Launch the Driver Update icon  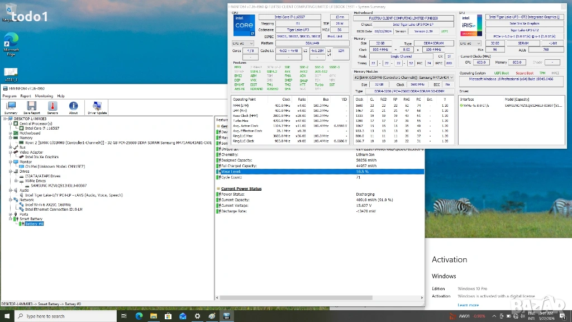(x=97, y=107)
